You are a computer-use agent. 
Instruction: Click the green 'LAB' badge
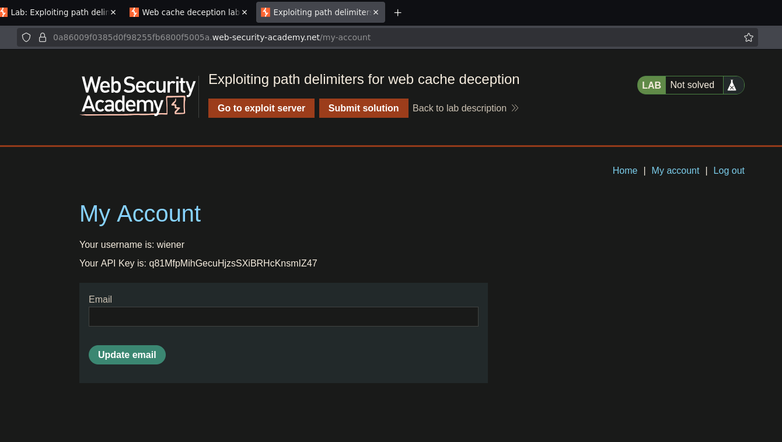[x=651, y=85]
